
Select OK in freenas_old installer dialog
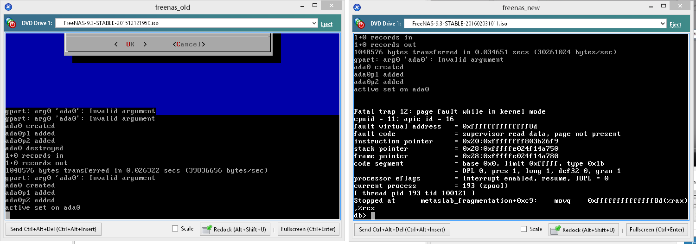tap(130, 44)
